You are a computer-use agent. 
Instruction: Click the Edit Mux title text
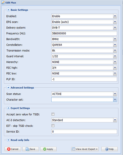pyautogui.click(x=11, y=2)
